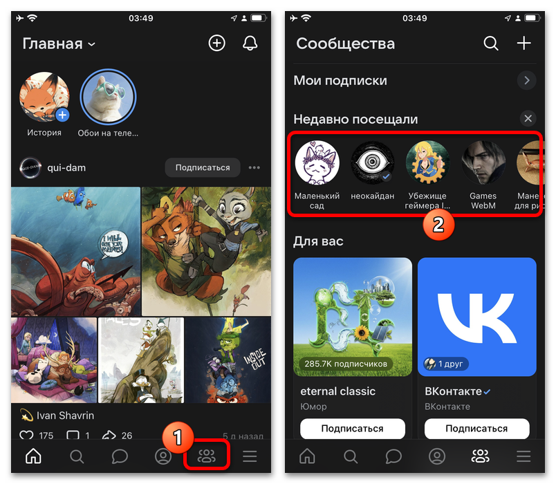556x484 pixels.
Task: Subscribe to ВКонтакте community
Action: (x=477, y=428)
